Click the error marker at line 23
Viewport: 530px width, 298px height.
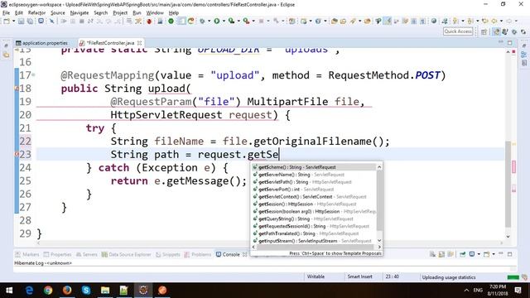tap(17, 155)
